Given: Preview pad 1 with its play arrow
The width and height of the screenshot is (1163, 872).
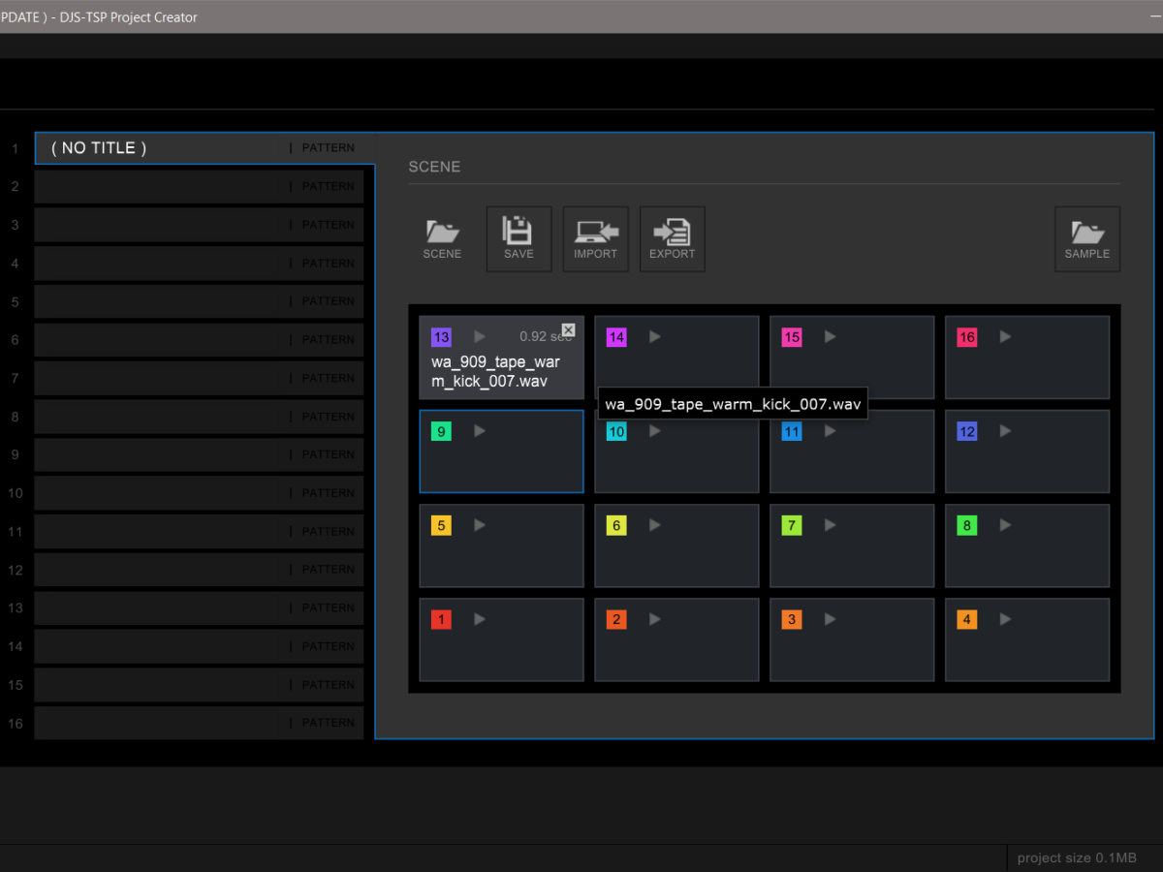Looking at the screenshot, I should pyautogui.click(x=480, y=619).
